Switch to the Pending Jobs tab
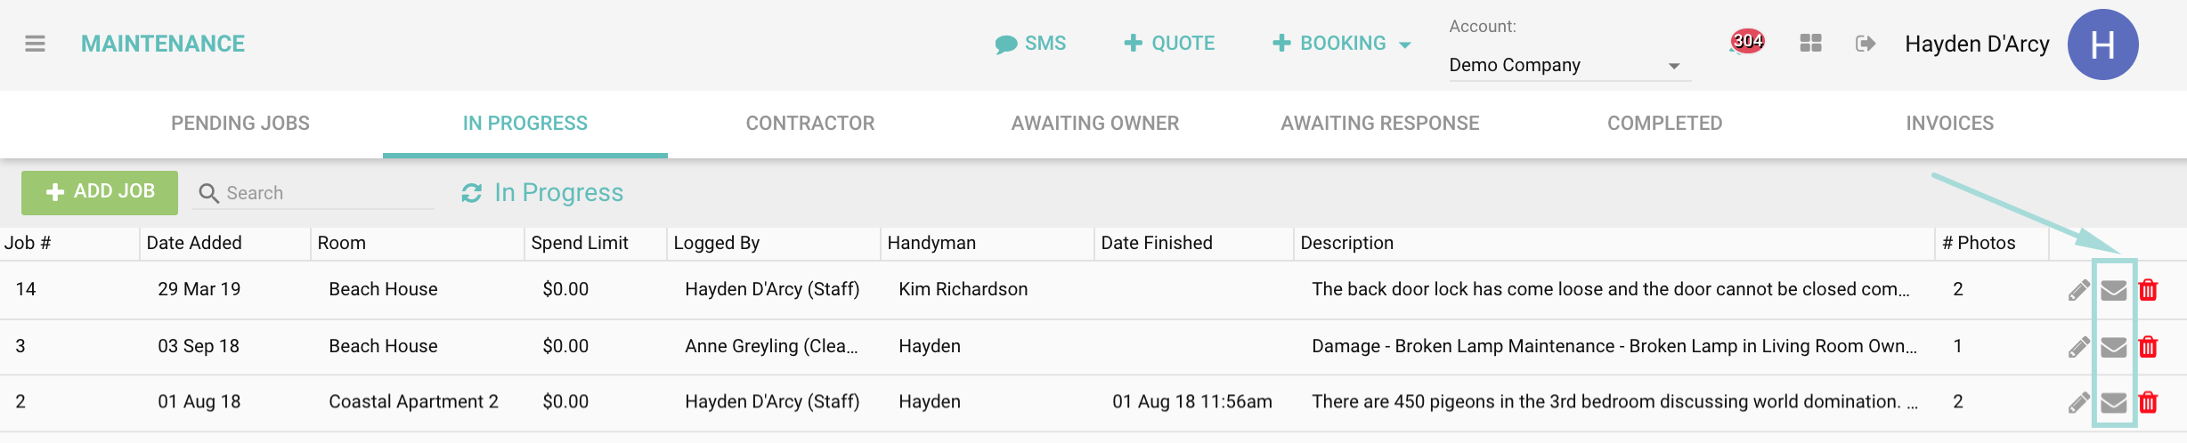 pyautogui.click(x=240, y=124)
